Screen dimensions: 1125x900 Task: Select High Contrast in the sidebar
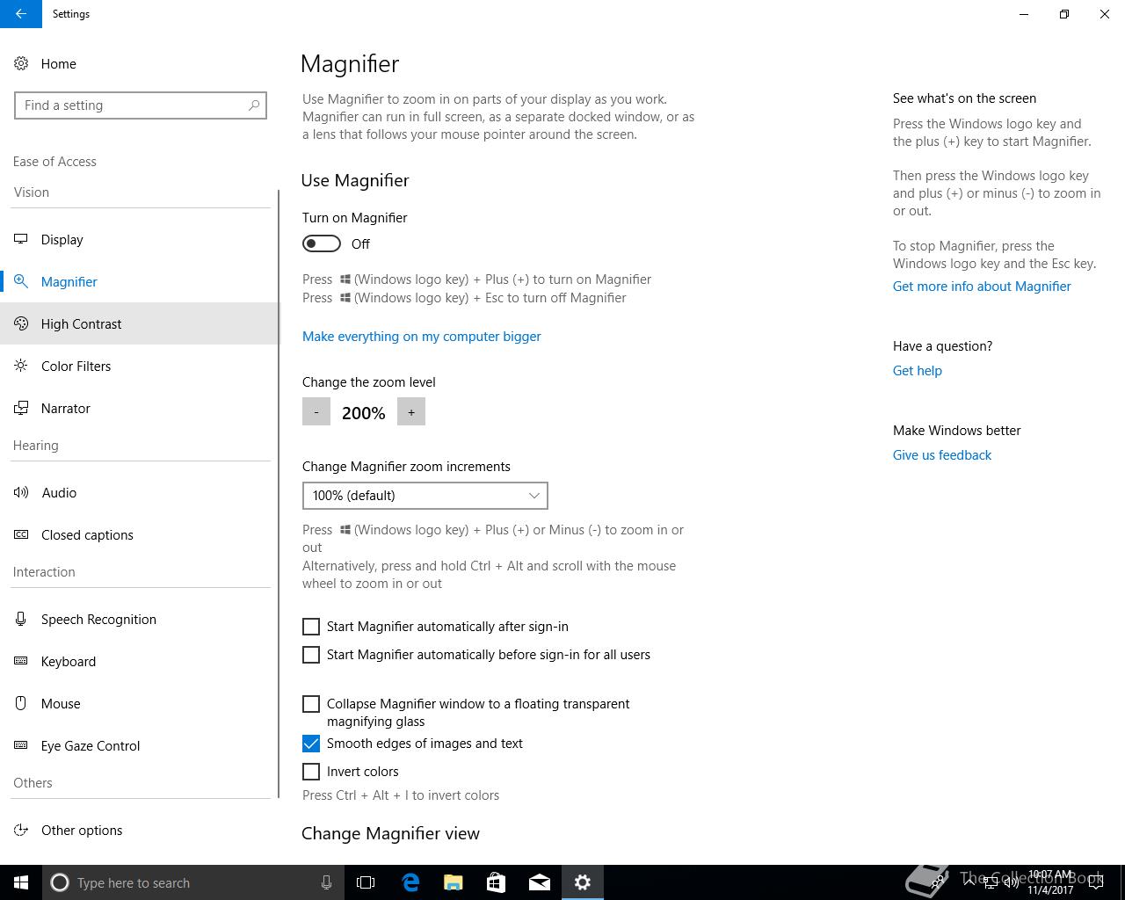(x=139, y=323)
